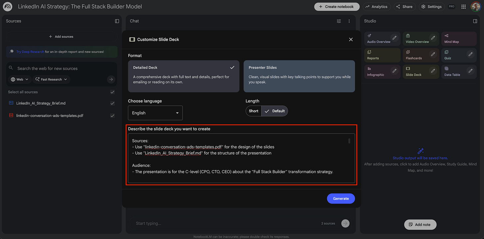Open the Google apps launcher grid
Image resolution: width=484 pixels, height=239 pixels.
tap(463, 6)
